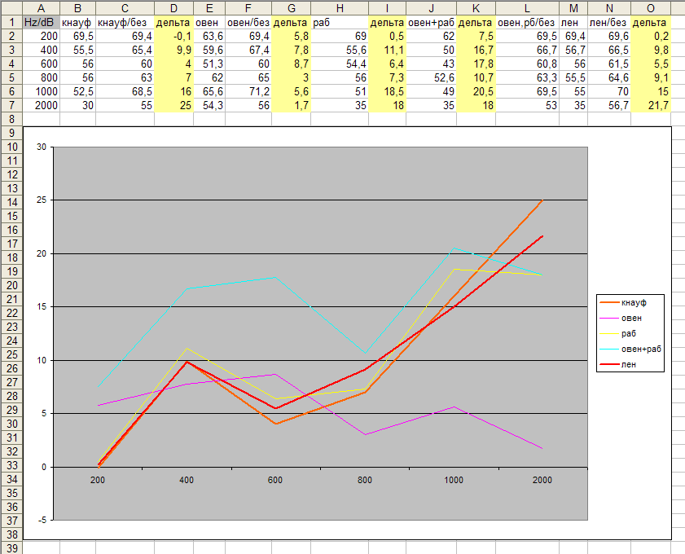
Task: Select column A header
Action: click(41, 7)
